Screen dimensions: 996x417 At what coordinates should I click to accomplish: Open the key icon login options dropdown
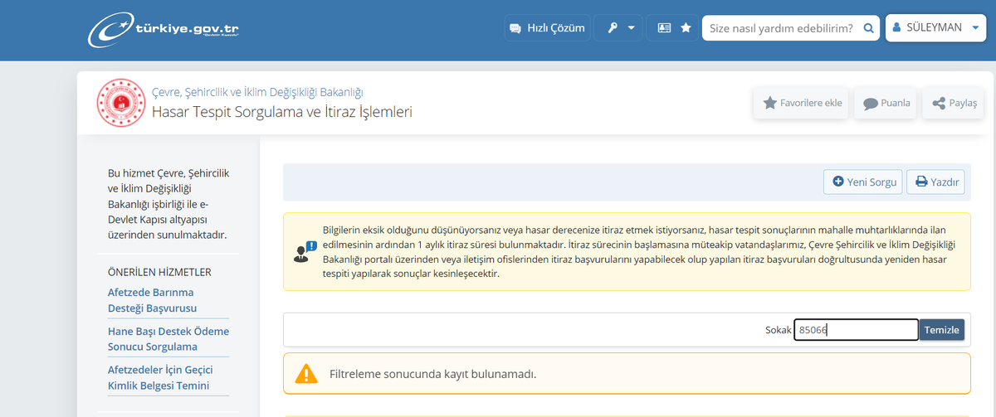[x=618, y=27]
